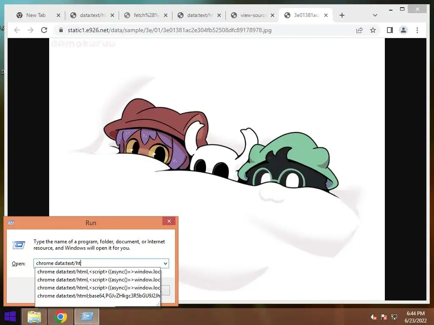The width and height of the screenshot is (434, 325).
Task: Close the Chrome window
Action: point(417,9)
